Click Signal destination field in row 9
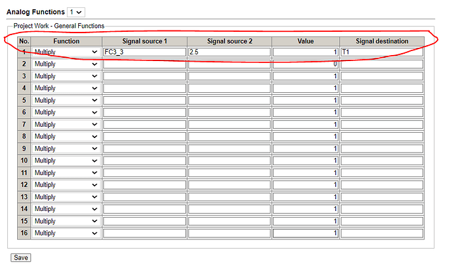Viewport: 457px width, 274px height. click(381, 149)
